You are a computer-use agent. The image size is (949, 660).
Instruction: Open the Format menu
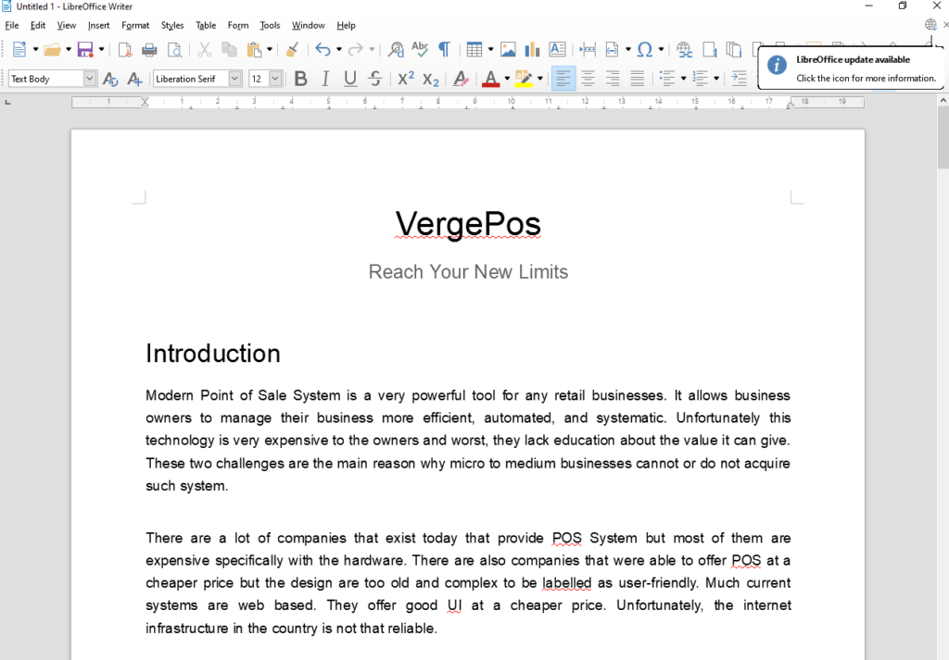(x=135, y=25)
